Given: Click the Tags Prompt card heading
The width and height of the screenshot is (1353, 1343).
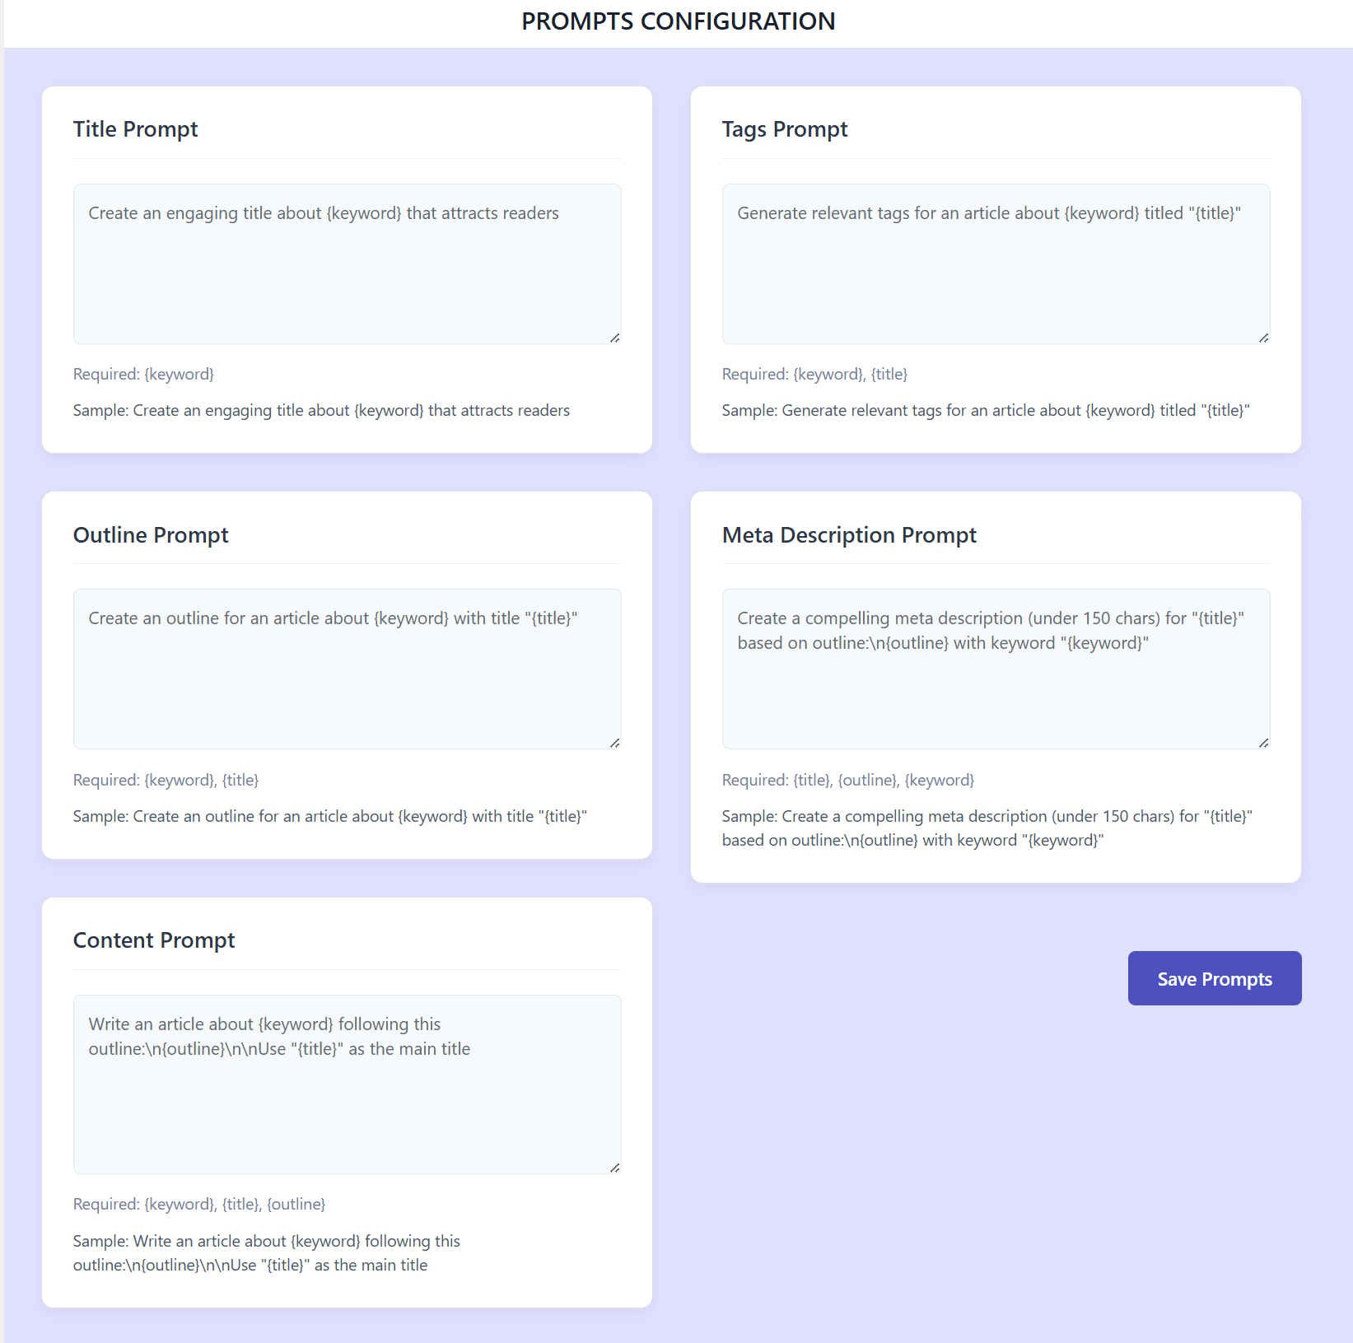Looking at the screenshot, I should tap(785, 129).
